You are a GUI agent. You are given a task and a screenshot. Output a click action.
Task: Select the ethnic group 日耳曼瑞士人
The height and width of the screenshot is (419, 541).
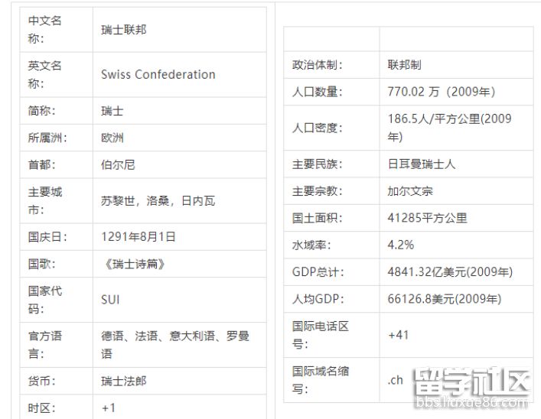422,164
